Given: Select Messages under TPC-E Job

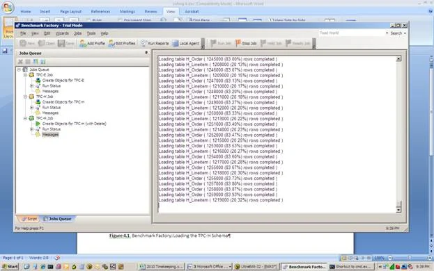Looking at the screenshot, I should 50,91.
